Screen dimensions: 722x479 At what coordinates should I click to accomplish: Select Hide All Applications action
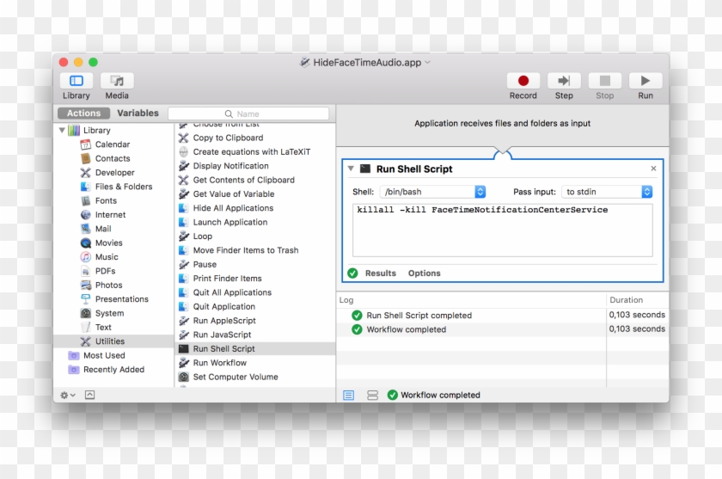point(255,208)
